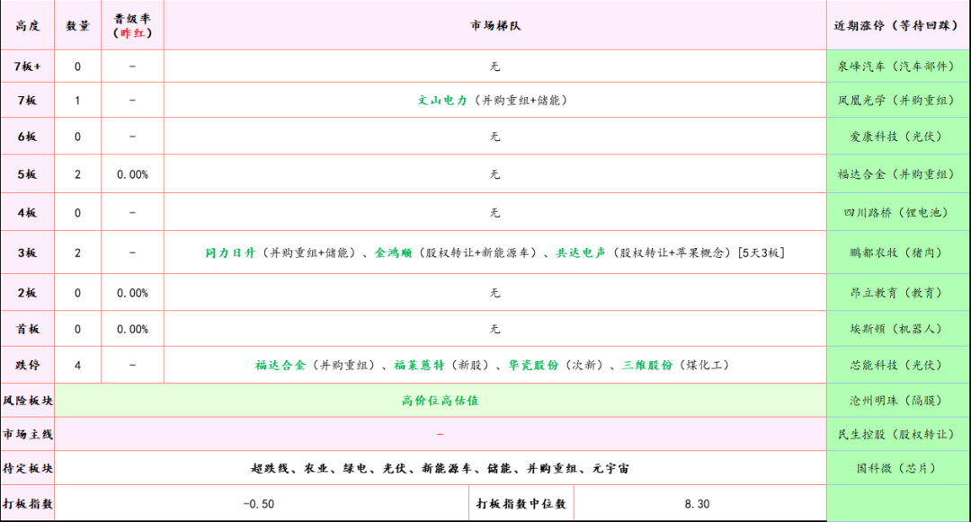The width and height of the screenshot is (971, 522).
Task: Select 无 in the 首板 row
Action: tap(494, 329)
